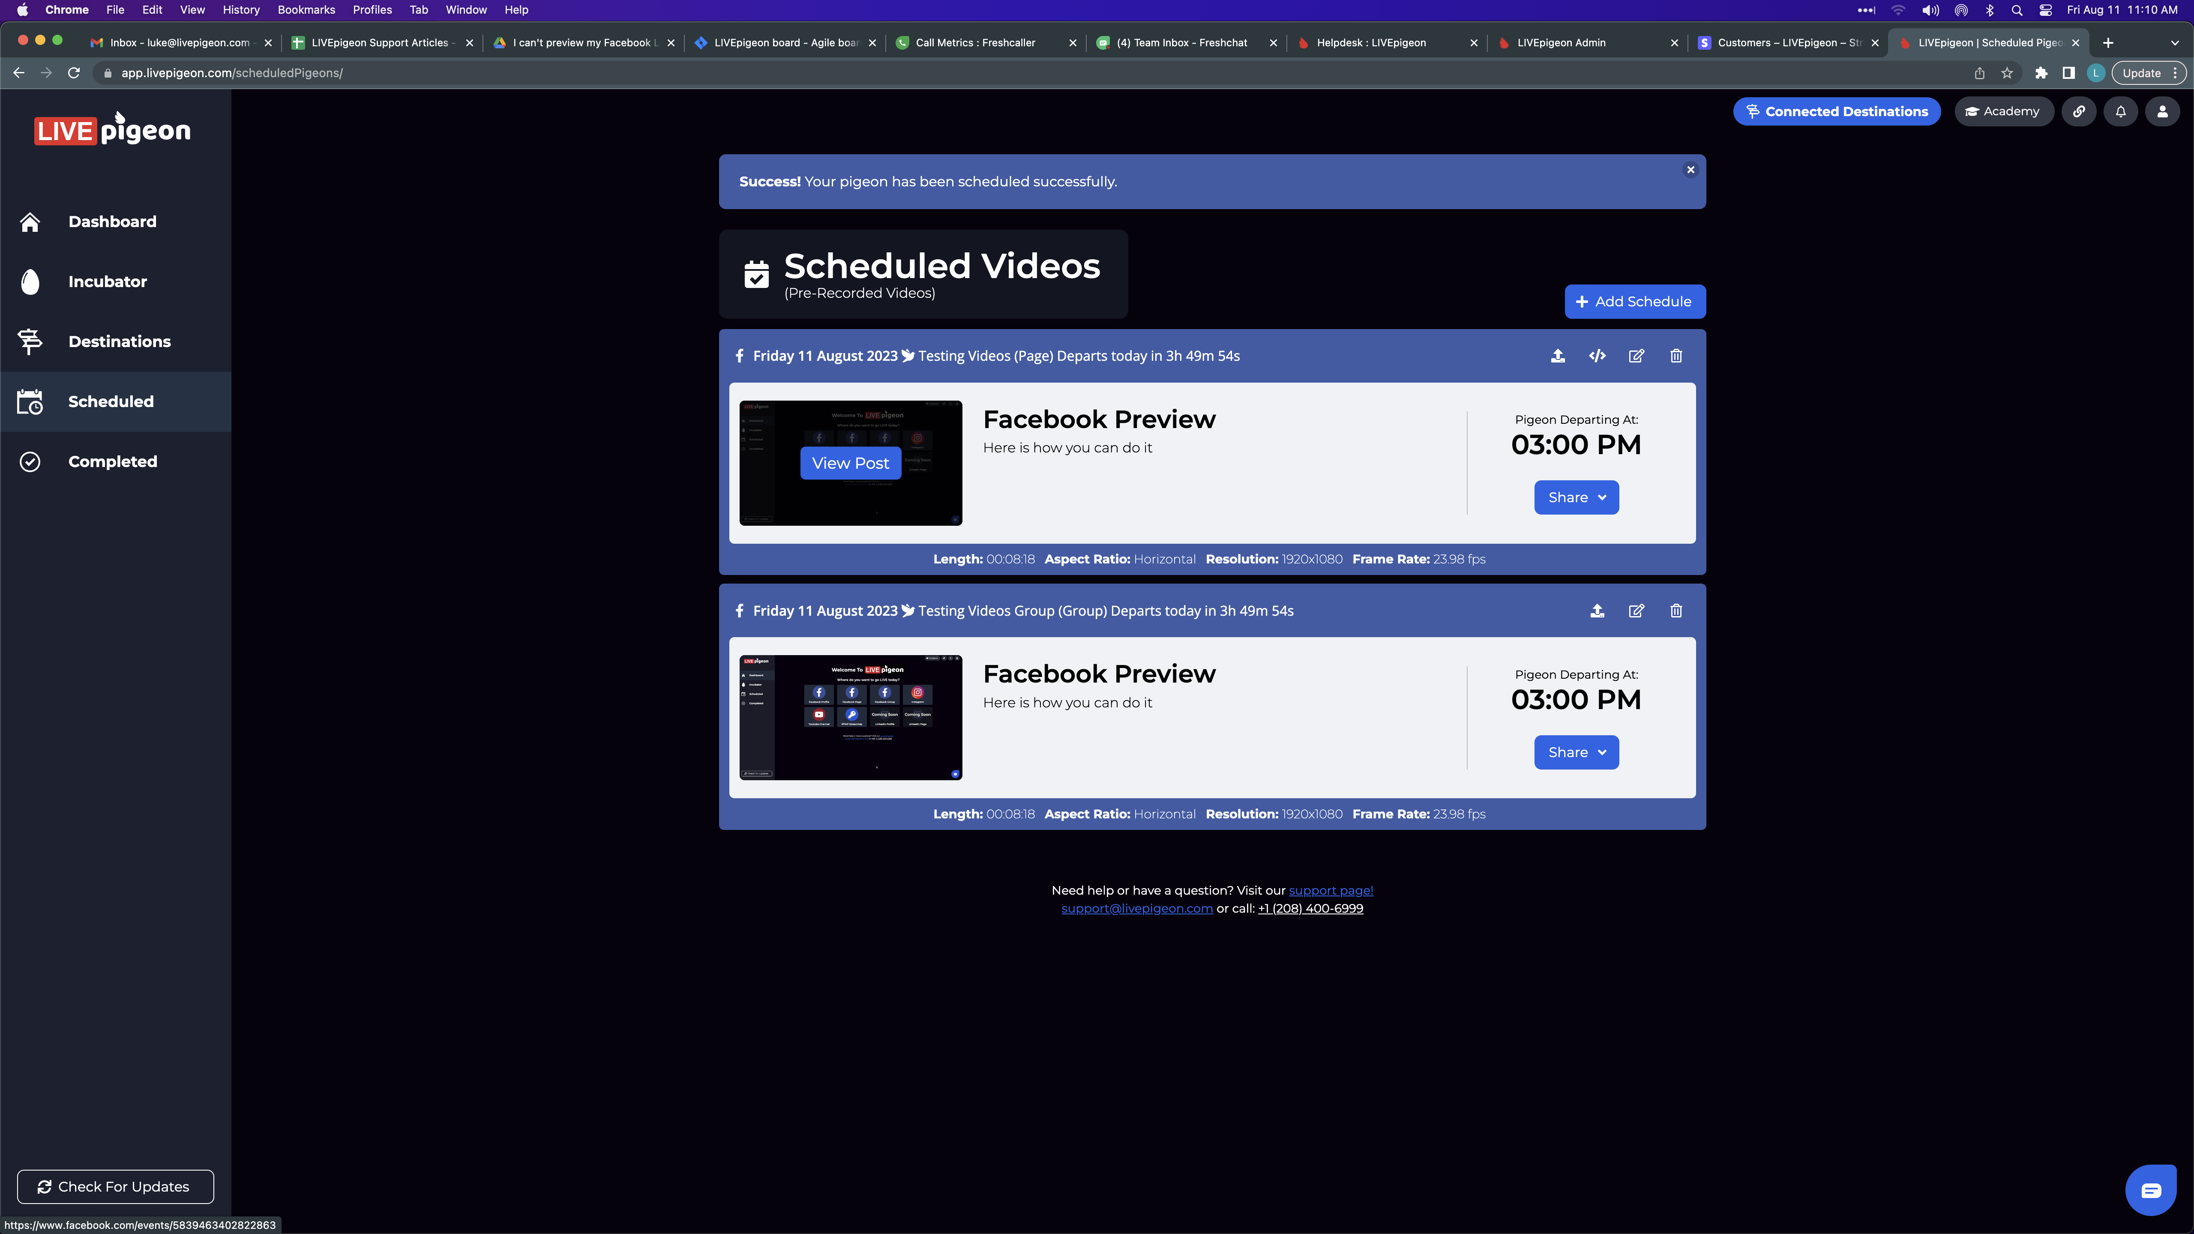Click the link chain icon in header
This screenshot has width=2194, height=1234.
[2079, 111]
